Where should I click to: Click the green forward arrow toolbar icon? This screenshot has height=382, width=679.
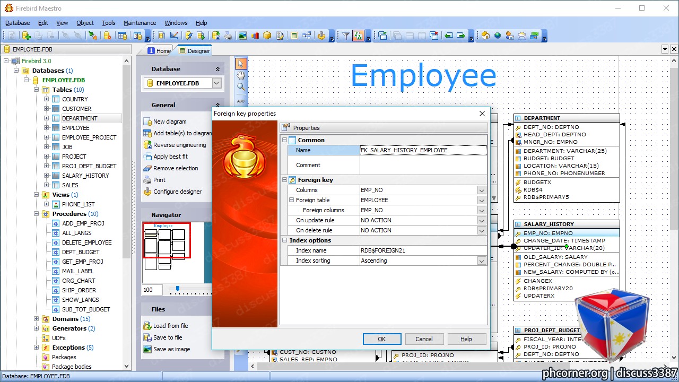tap(461, 36)
